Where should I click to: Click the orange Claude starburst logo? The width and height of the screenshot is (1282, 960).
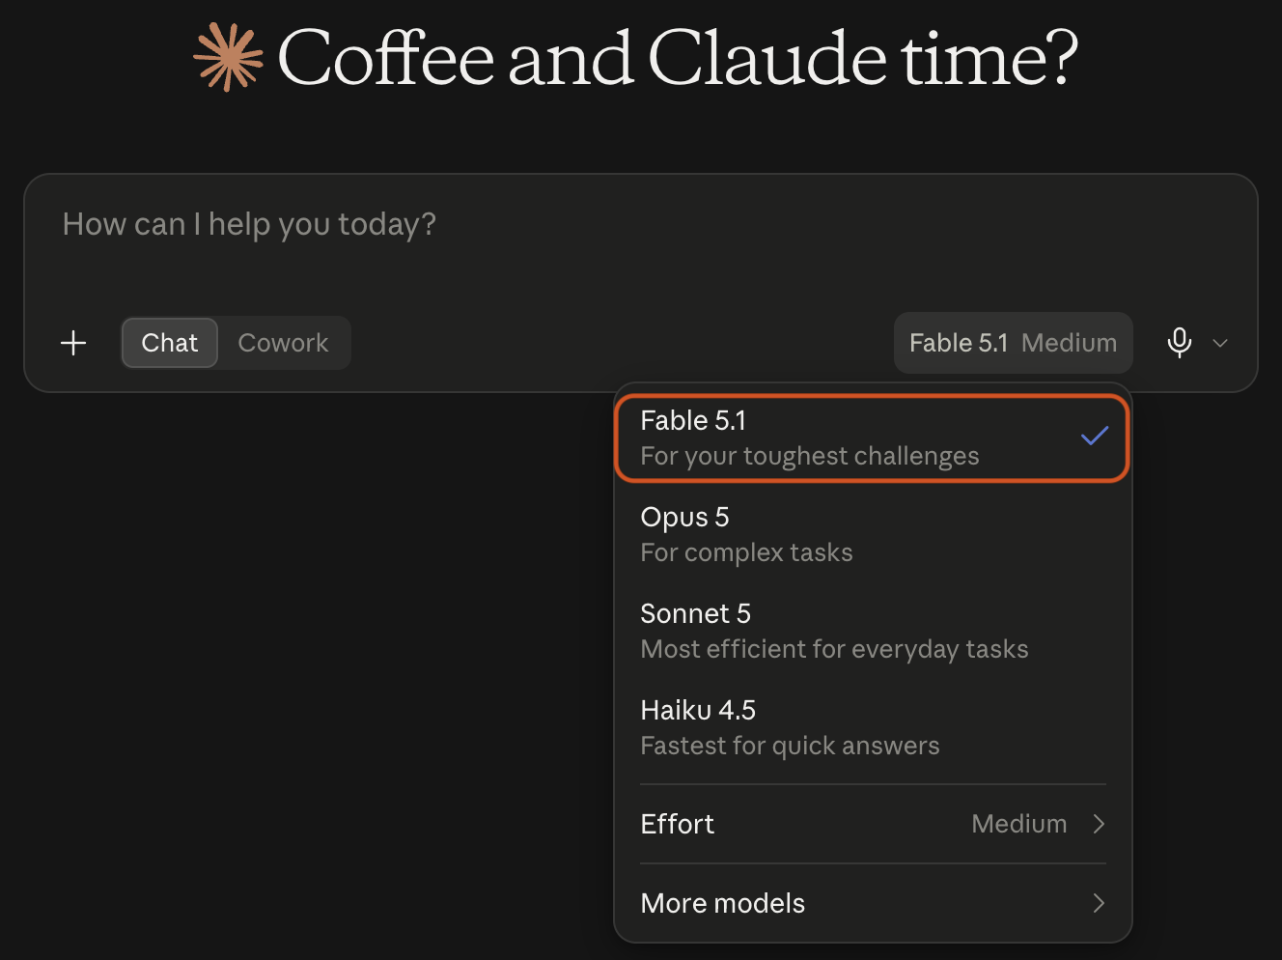(x=228, y=58)
